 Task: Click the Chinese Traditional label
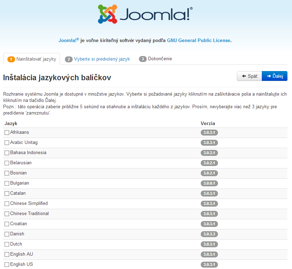[29, 214]
